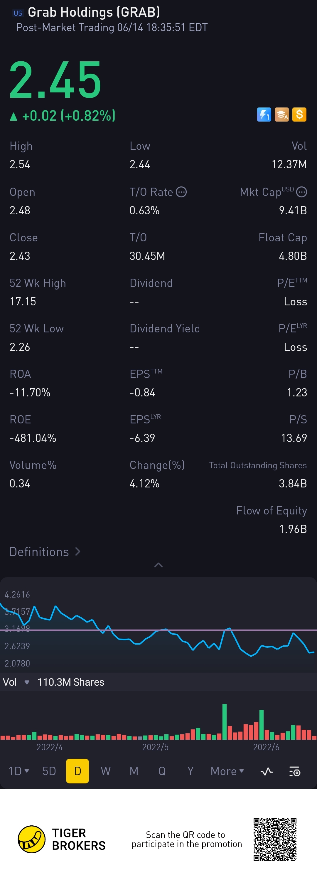The width and height of the screenshot is (317, 890).
Task: Open Mkt Cap info bubble
Action: tap(302, 192)
